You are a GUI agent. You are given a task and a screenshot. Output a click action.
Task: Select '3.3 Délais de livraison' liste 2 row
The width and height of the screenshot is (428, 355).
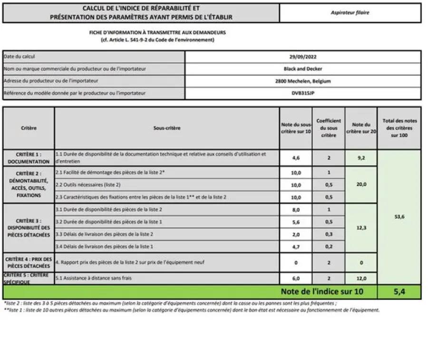point(166,234)
